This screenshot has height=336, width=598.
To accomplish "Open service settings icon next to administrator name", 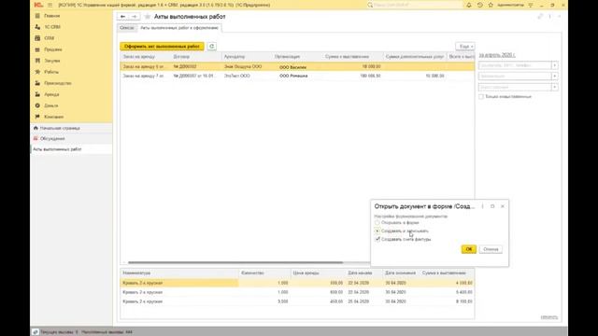I will click(x=531, y=5).
